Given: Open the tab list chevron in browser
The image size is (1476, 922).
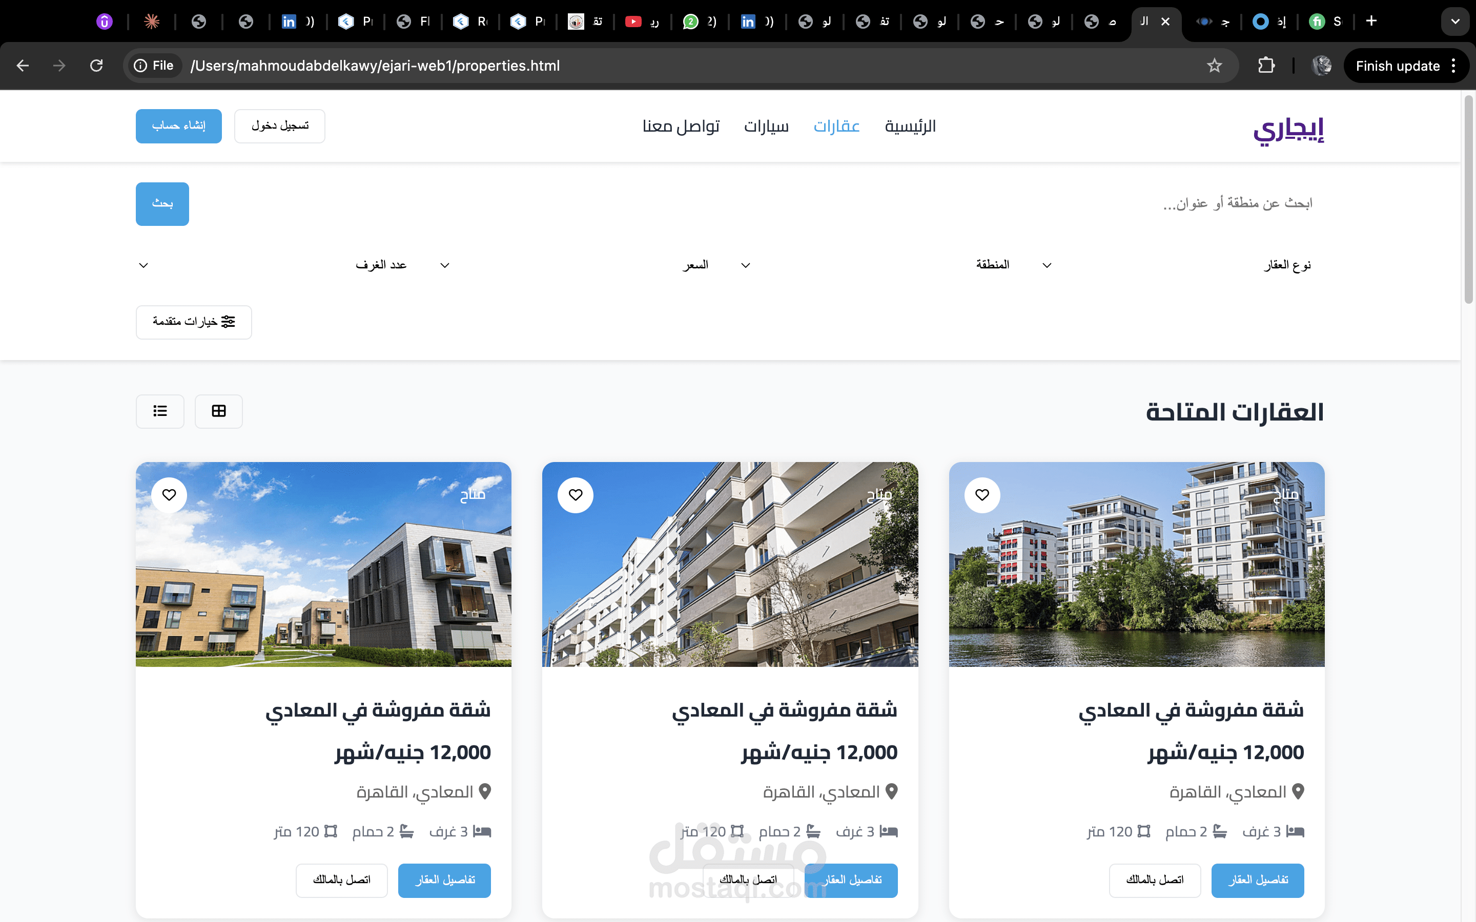Looking at the screenshot, I should click(1455, 22).
